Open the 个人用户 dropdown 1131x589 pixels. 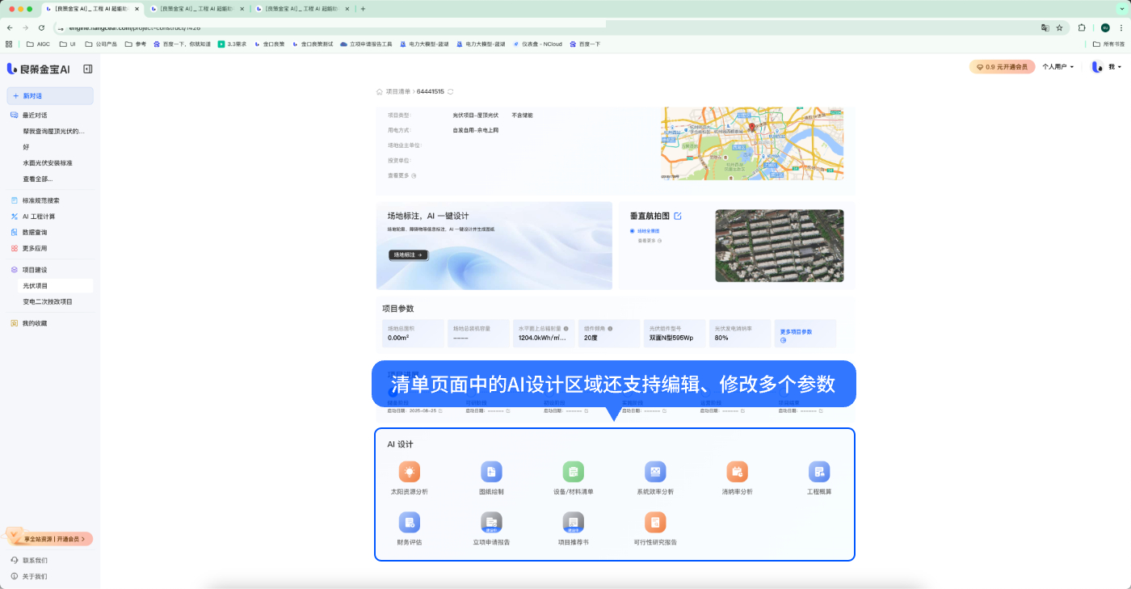click(x=1057, y=67)
